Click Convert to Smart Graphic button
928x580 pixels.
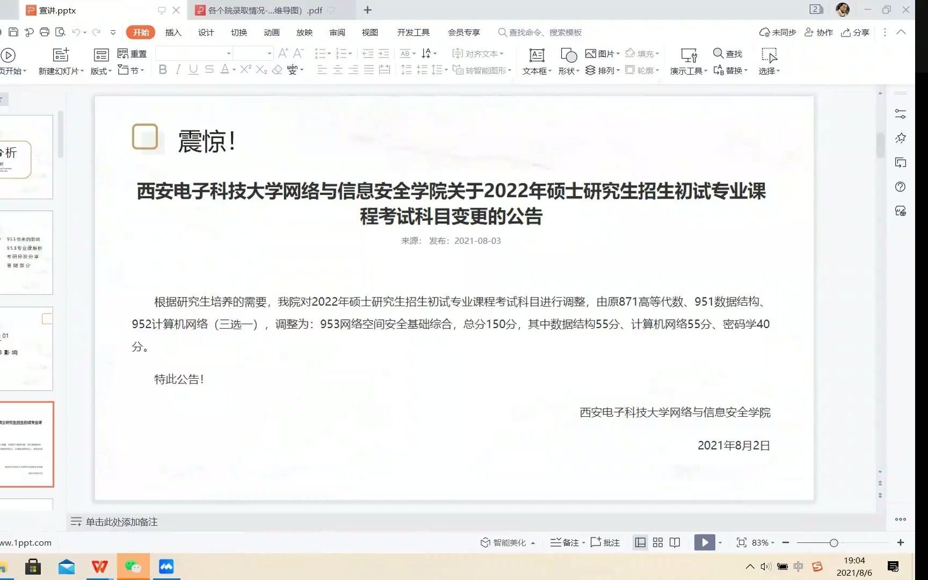[x=482, y=70]
